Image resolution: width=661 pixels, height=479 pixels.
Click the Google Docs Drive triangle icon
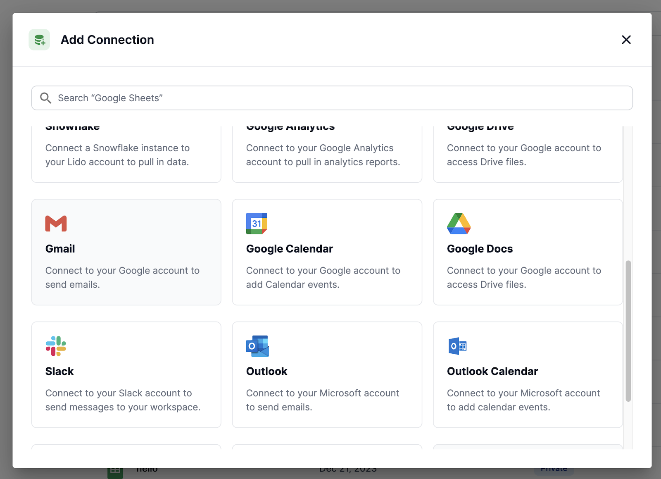(459, 224)
